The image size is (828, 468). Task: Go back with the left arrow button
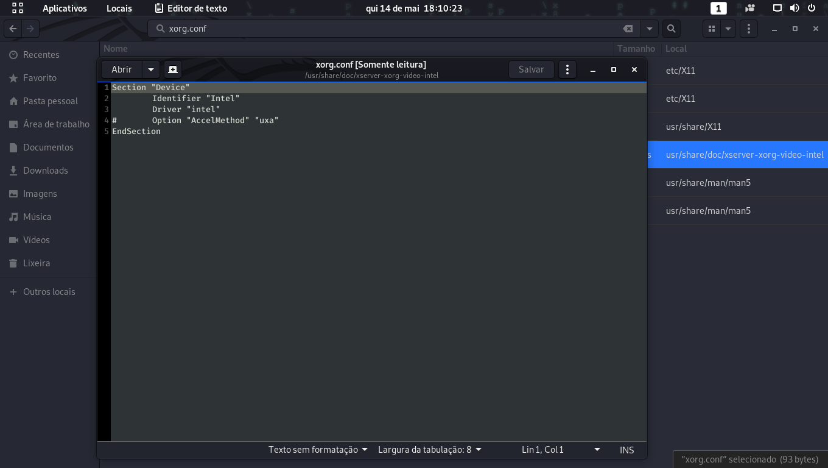tap(13, 29)
